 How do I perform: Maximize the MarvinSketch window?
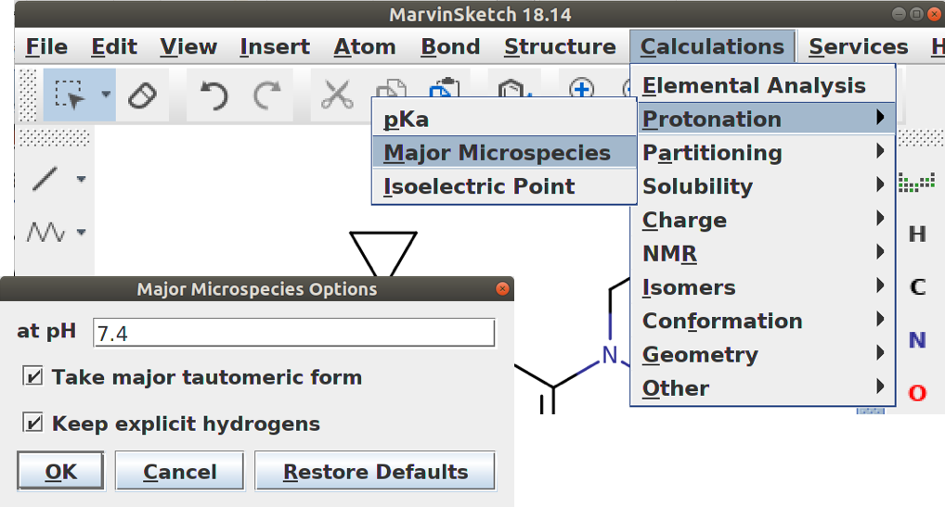(916, 14)
